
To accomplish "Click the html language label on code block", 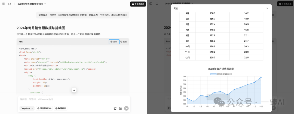I will [x=21, y=42].
